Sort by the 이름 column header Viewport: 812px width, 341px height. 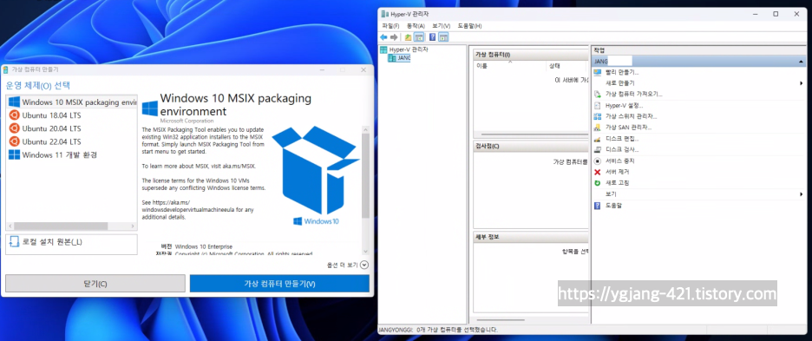(510, 66)
